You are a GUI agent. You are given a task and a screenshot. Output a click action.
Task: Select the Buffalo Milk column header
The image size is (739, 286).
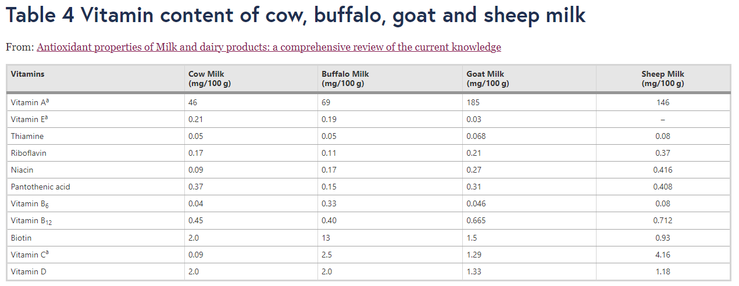point(345,78)
